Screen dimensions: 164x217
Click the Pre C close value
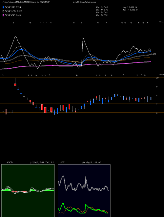point(105,15)
